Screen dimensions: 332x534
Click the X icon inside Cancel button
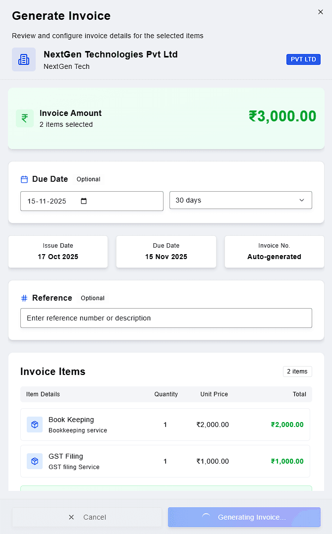click(x=71, y=517)
